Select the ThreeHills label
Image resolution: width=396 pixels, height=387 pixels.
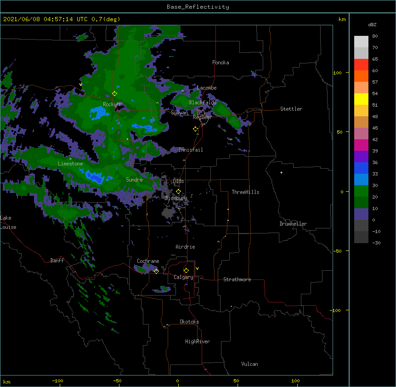tap(245, 192)
